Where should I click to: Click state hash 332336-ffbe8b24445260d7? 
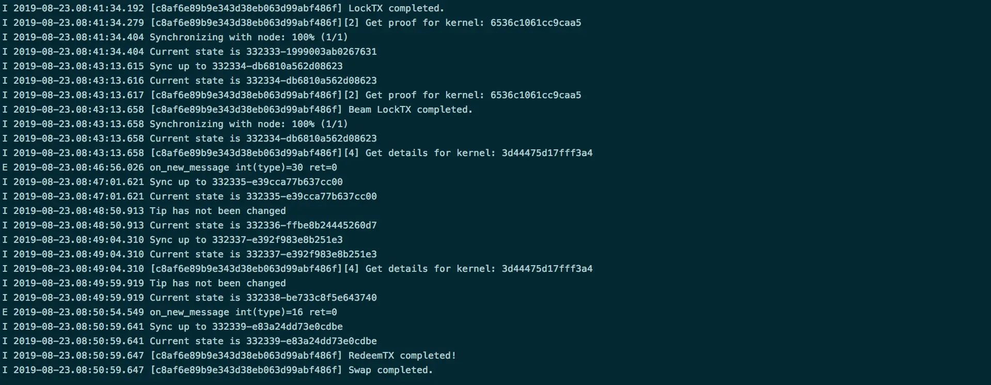[311, 225]
